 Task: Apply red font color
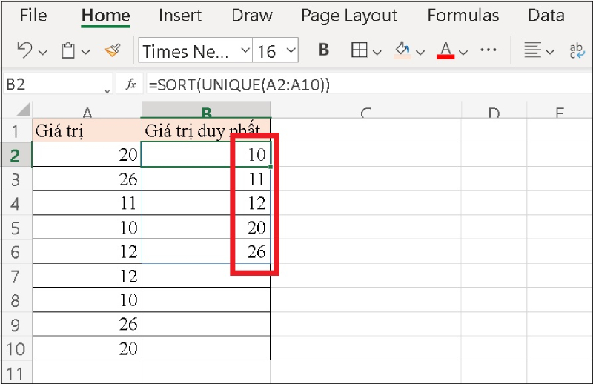pyautogui.click(x=445, y=50)
